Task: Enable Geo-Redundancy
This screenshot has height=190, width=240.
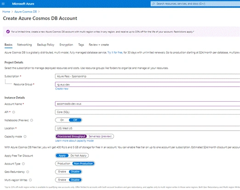Action: tap(62, 172)
